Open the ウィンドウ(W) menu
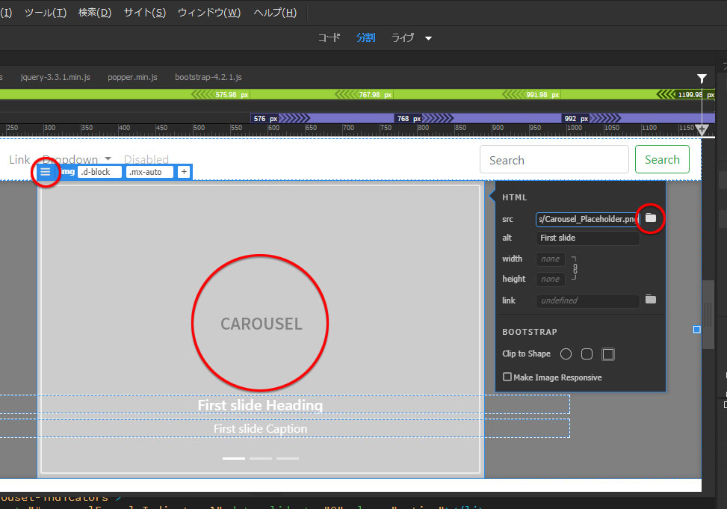This screenshot has width=727, height=509. click(x=209, y=13)
